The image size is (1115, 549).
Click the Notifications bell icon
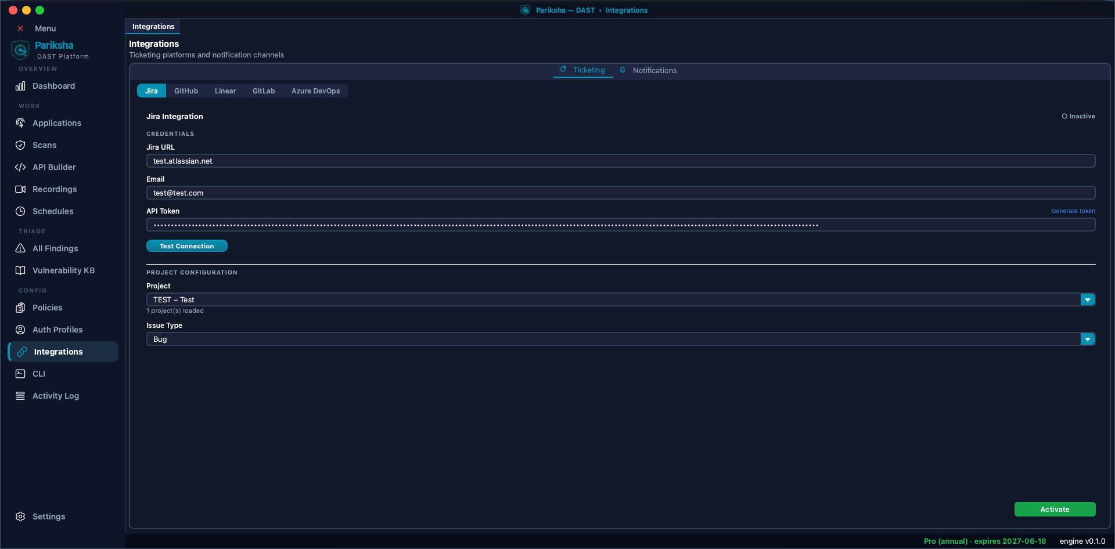[623, 70]
